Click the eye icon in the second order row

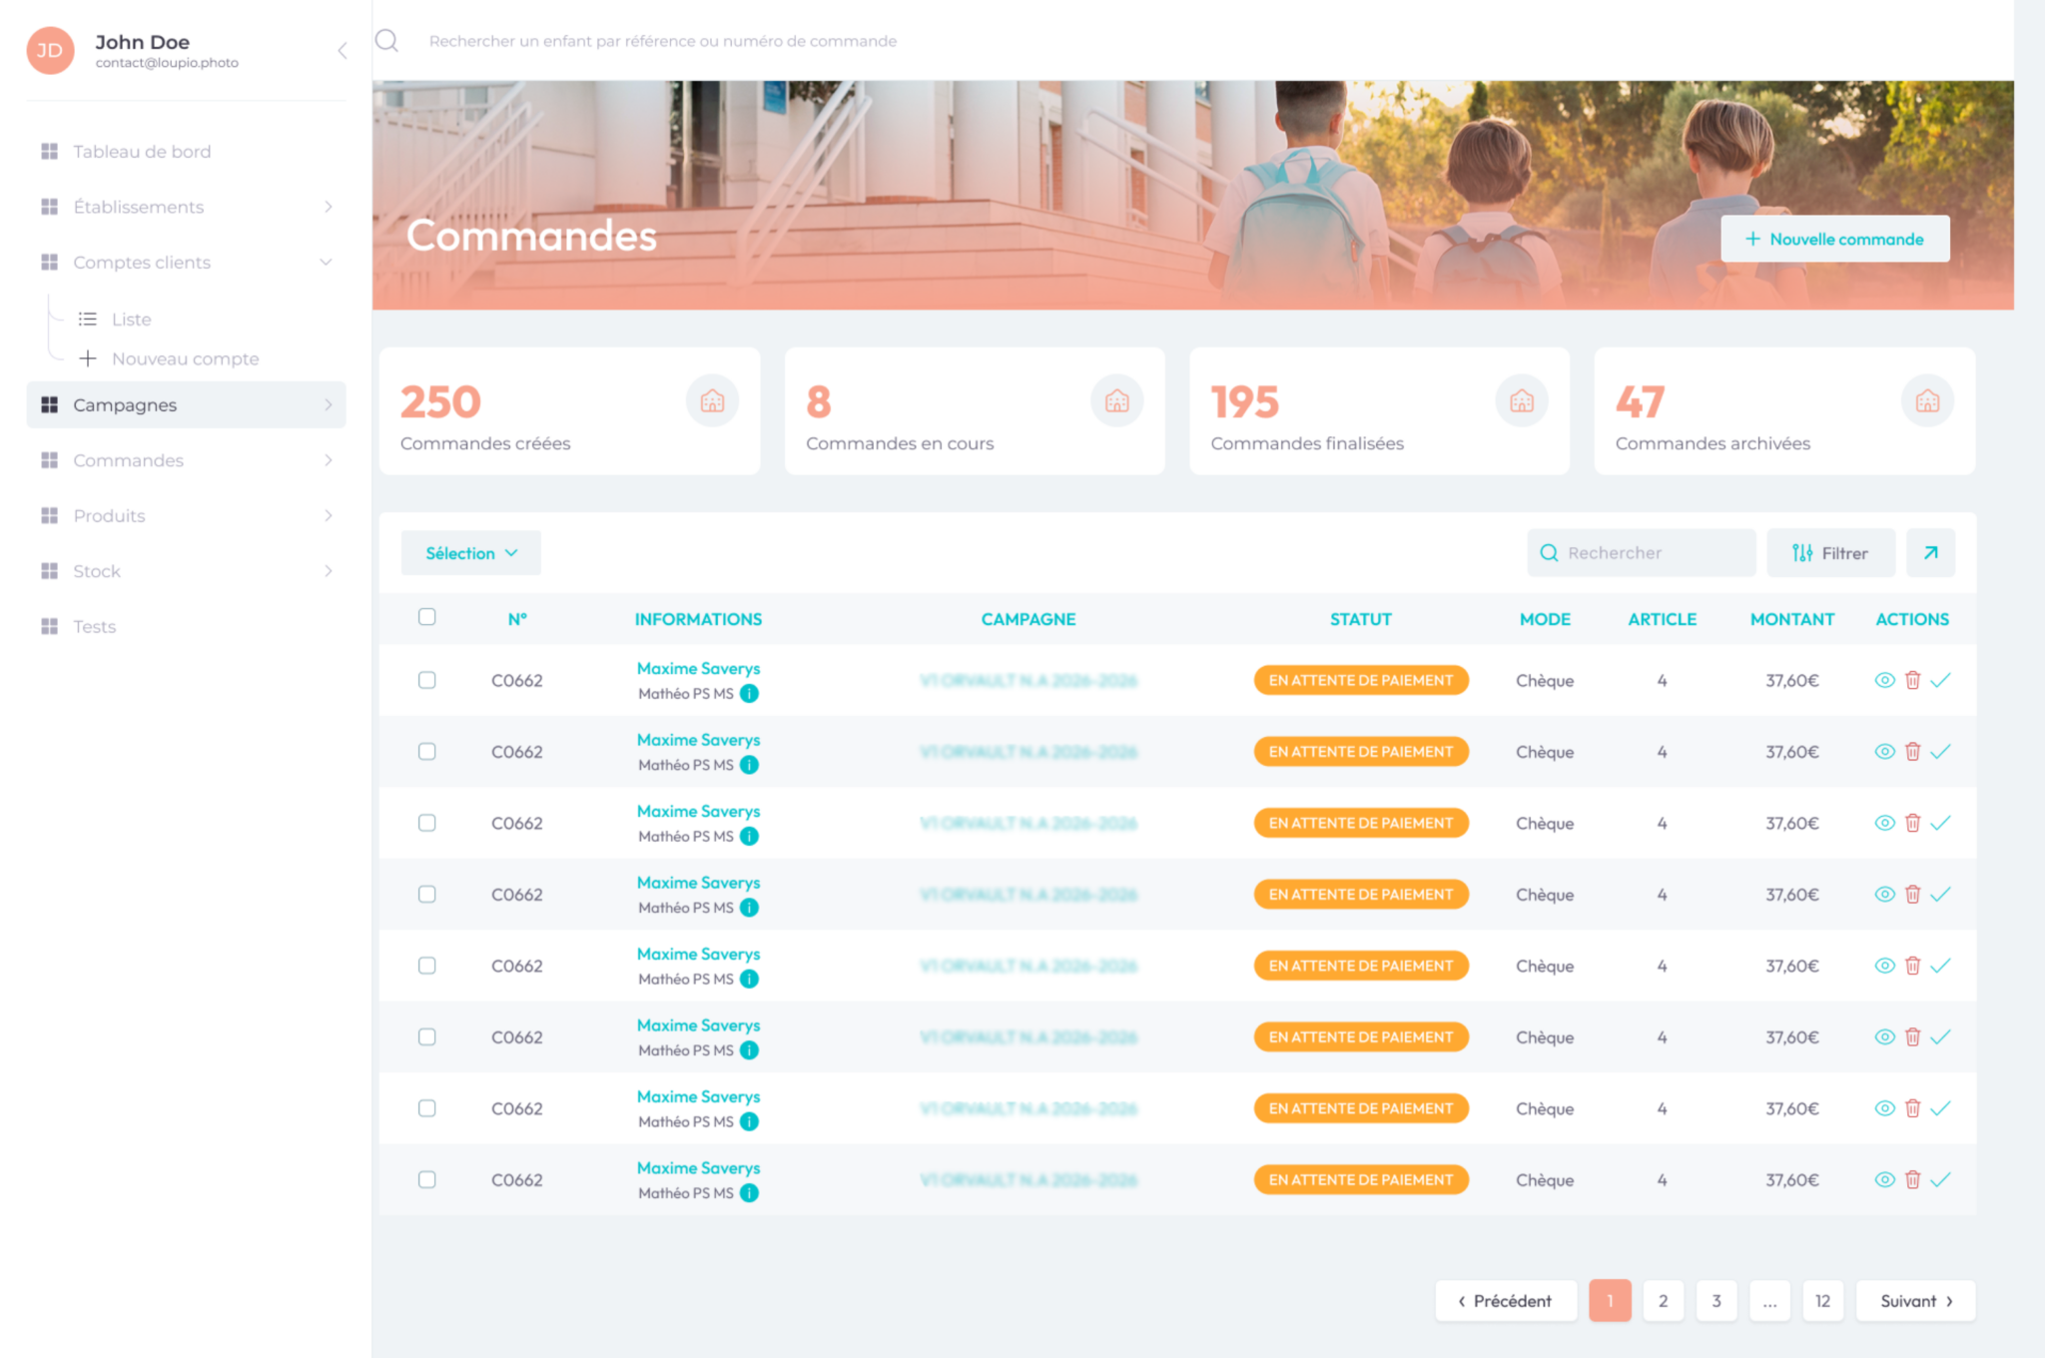pyautogui.click(x=1884, y=752)
